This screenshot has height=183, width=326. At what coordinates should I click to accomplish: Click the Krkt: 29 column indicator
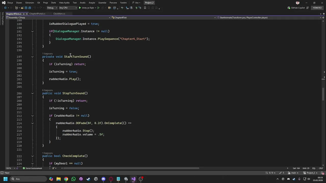pyautogui.click(x=306, y=168)
